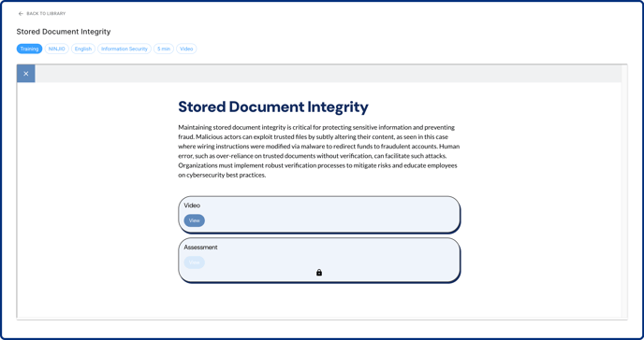
Task: Click the Video tag chip
Action: click(x=186, y=49)
